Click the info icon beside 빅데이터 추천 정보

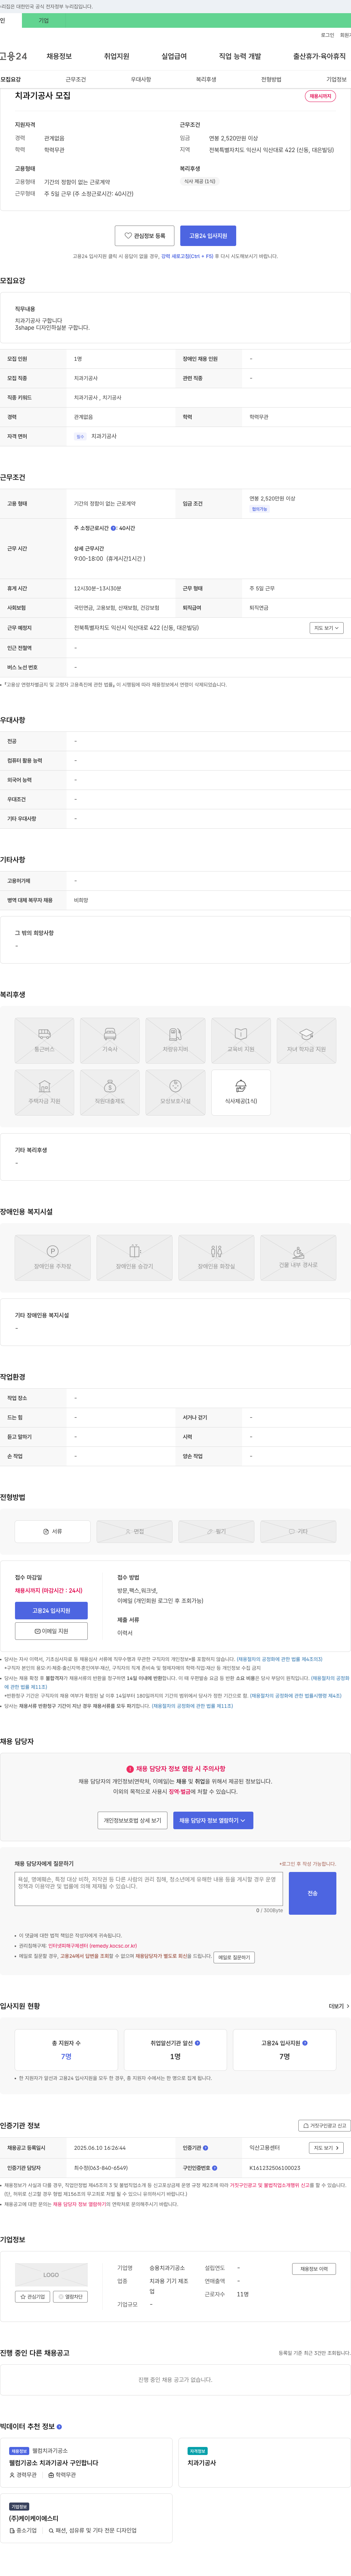(x=59, y=2427)
